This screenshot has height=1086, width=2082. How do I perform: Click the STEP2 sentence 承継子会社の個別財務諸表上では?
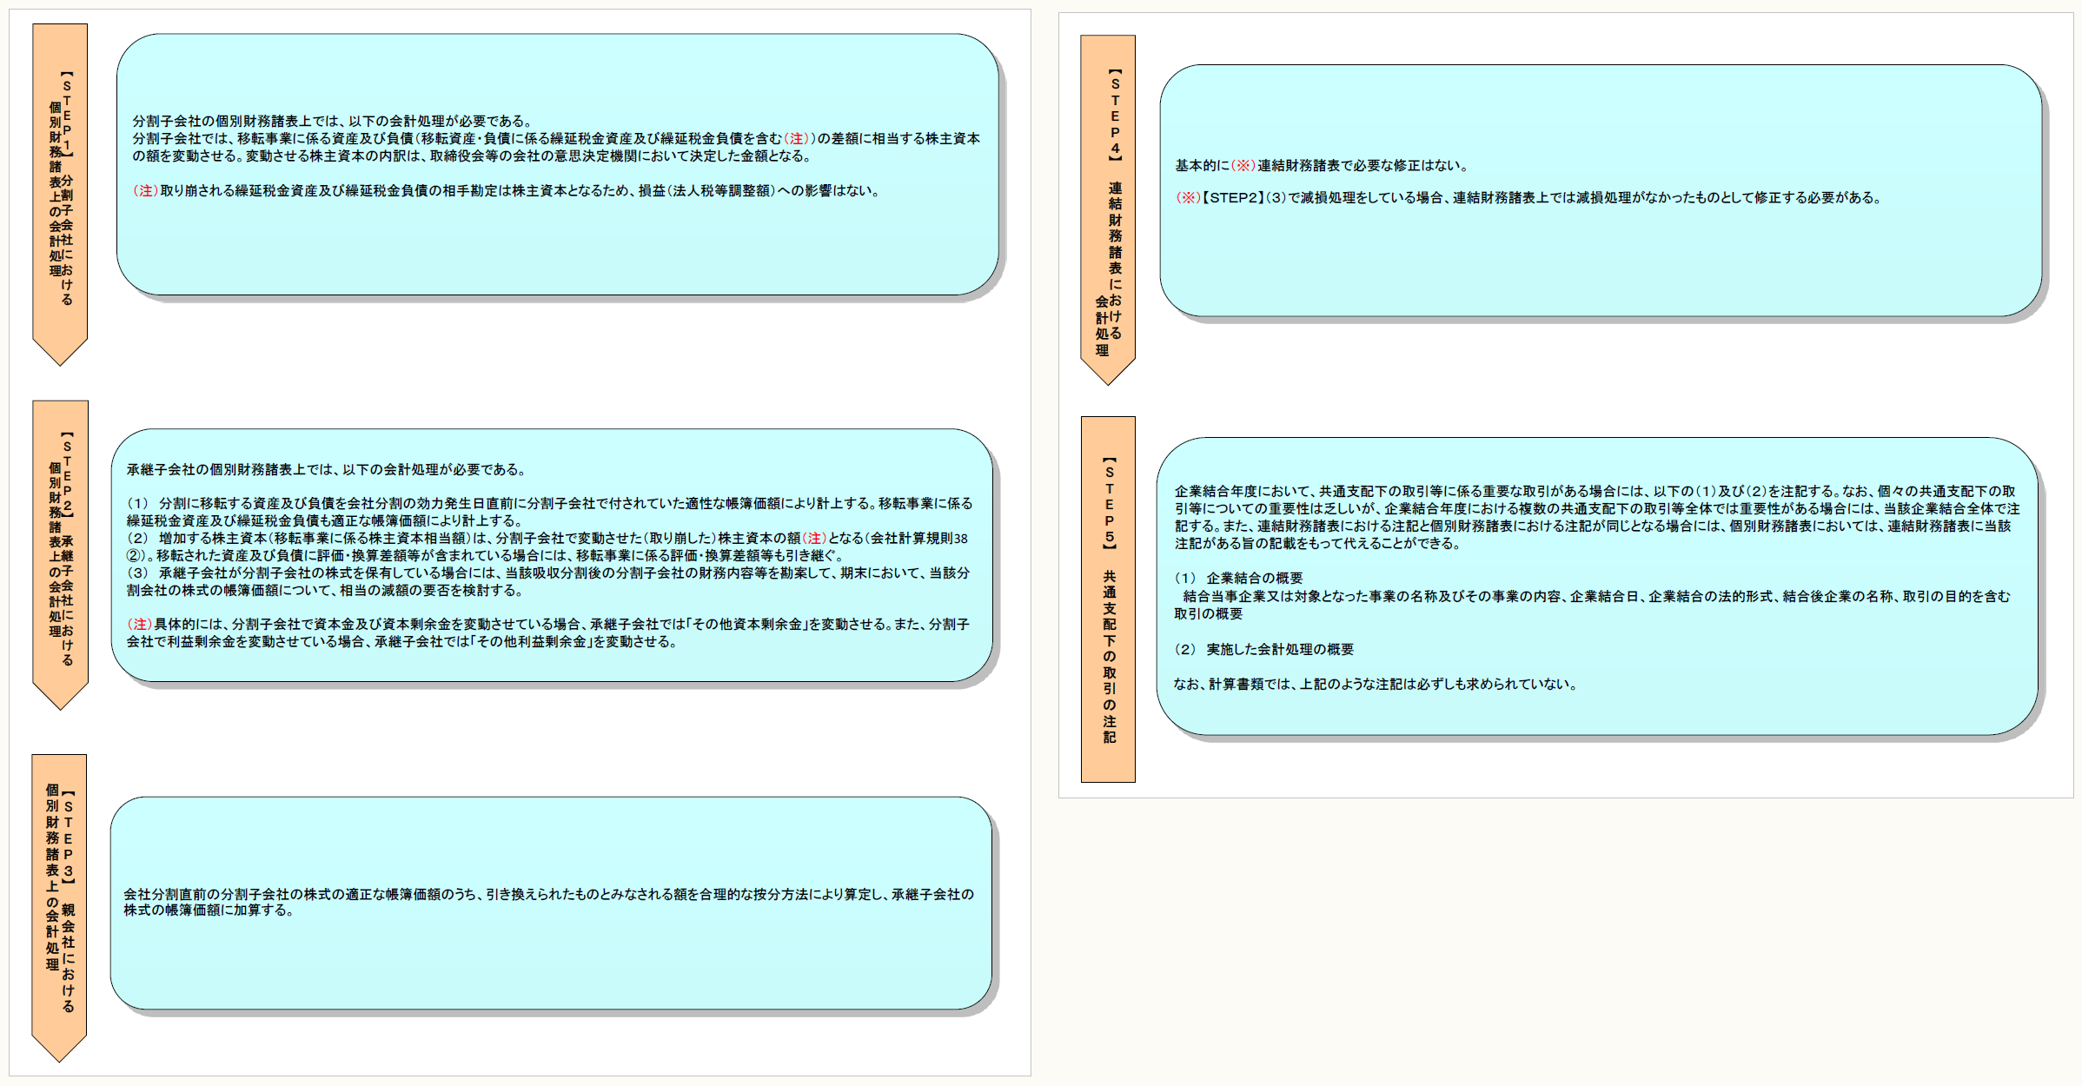(326, 470)
